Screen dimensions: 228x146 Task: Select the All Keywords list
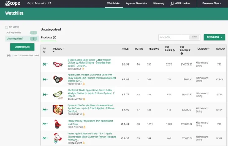point(14,33)
